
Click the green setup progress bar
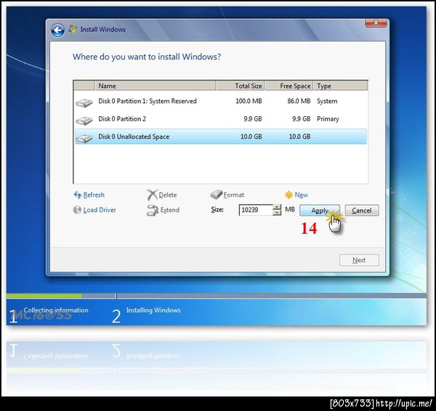point(44,296)
